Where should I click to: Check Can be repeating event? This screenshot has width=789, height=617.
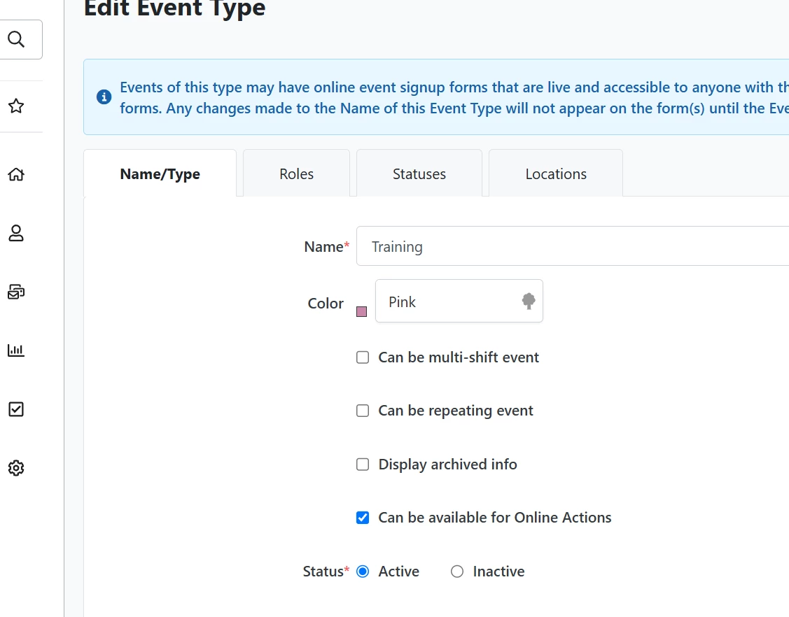[363, 411]
